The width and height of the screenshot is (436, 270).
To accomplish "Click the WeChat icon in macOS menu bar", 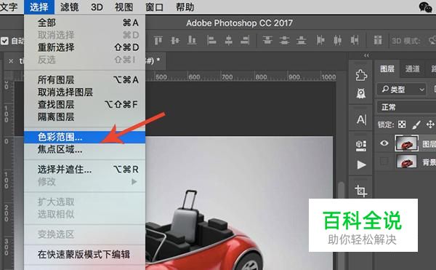I will [x=425, y=7].
